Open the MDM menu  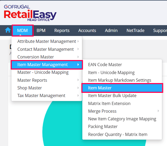[22, 30]
